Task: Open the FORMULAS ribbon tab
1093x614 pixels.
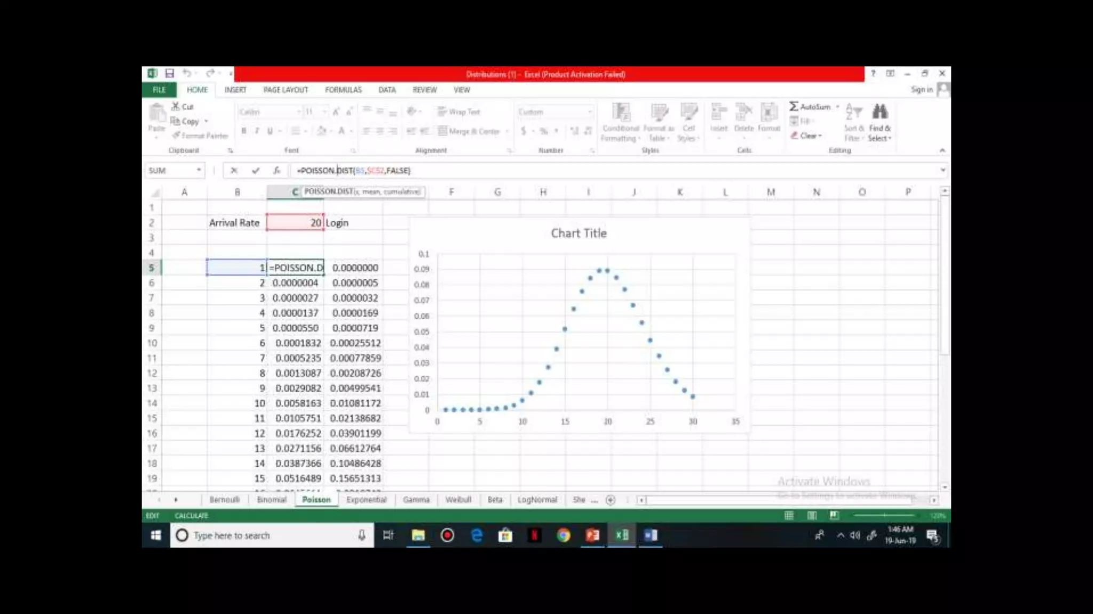Action: click(343, 90)
